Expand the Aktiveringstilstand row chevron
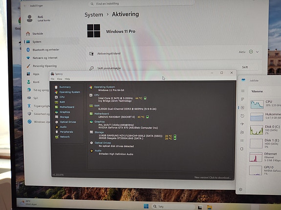This screenshot has width=281, height=210. [257, 52]
